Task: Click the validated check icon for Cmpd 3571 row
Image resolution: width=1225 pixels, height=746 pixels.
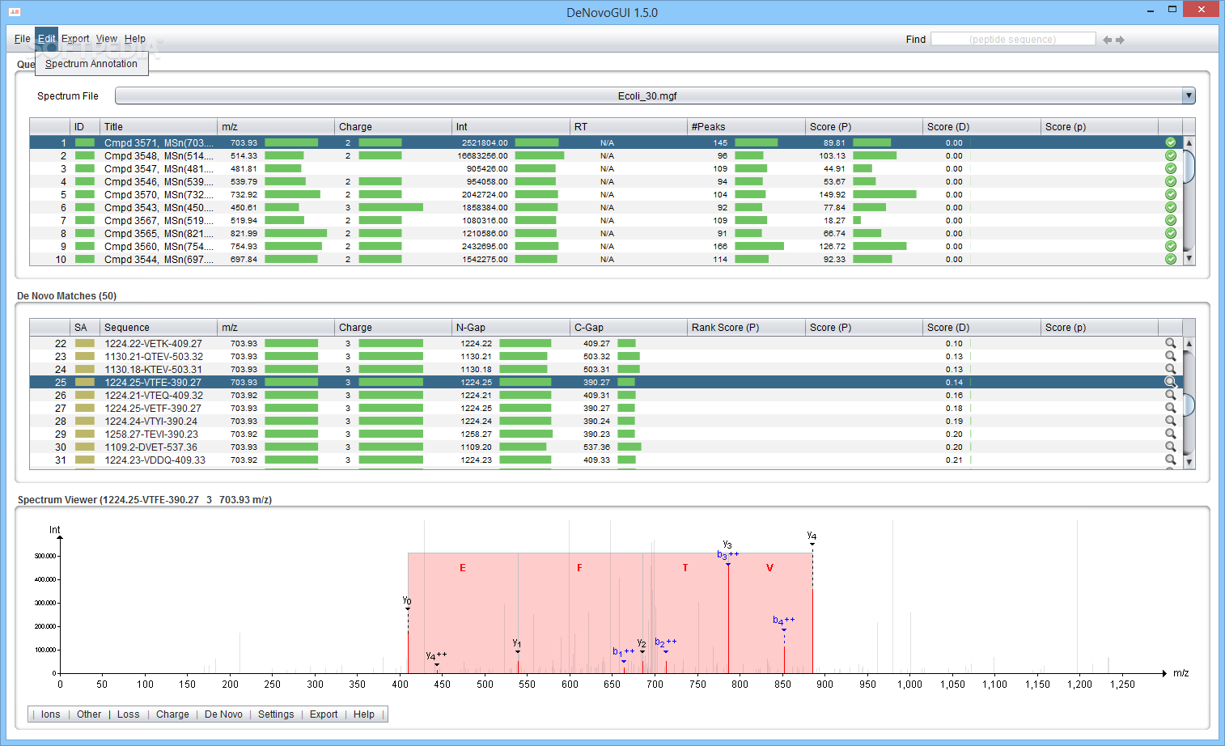Action: tap(1170, 142)
